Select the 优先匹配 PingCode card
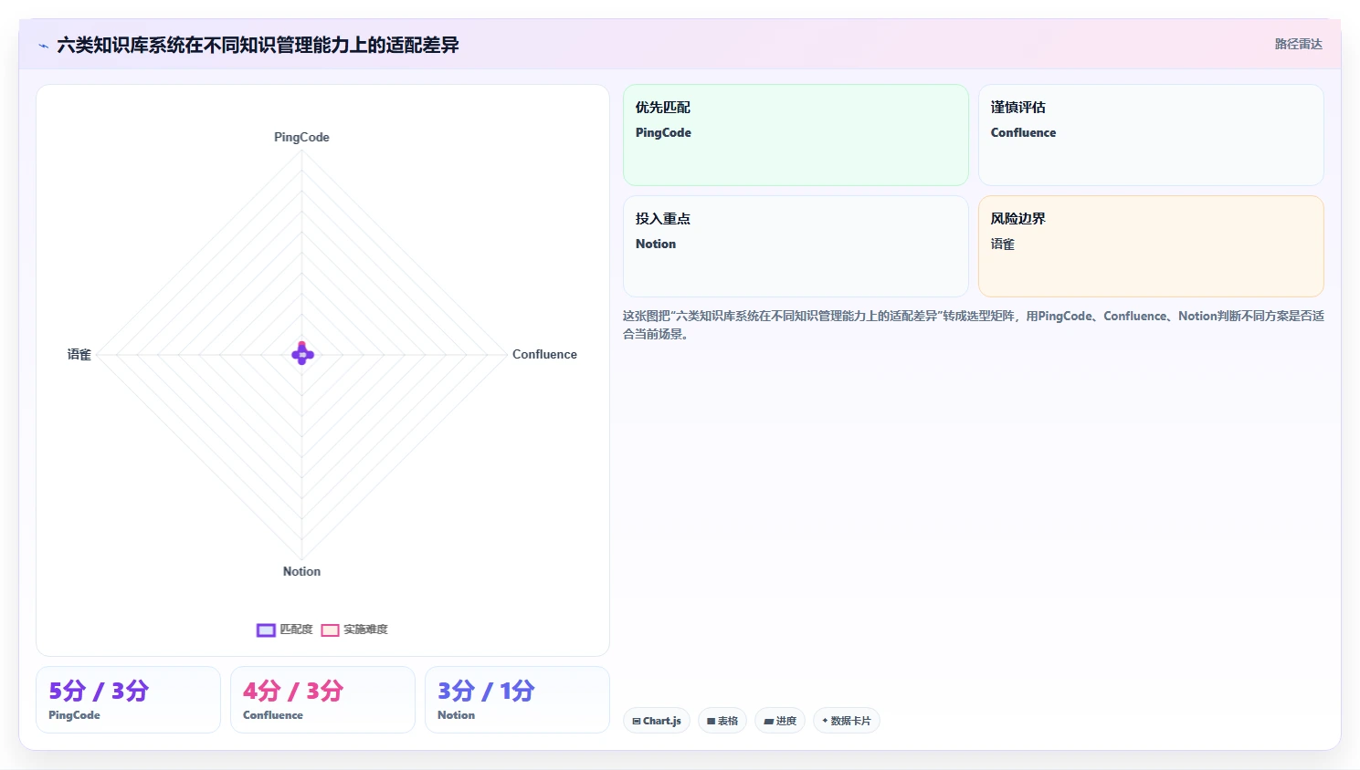 (796, 135)
